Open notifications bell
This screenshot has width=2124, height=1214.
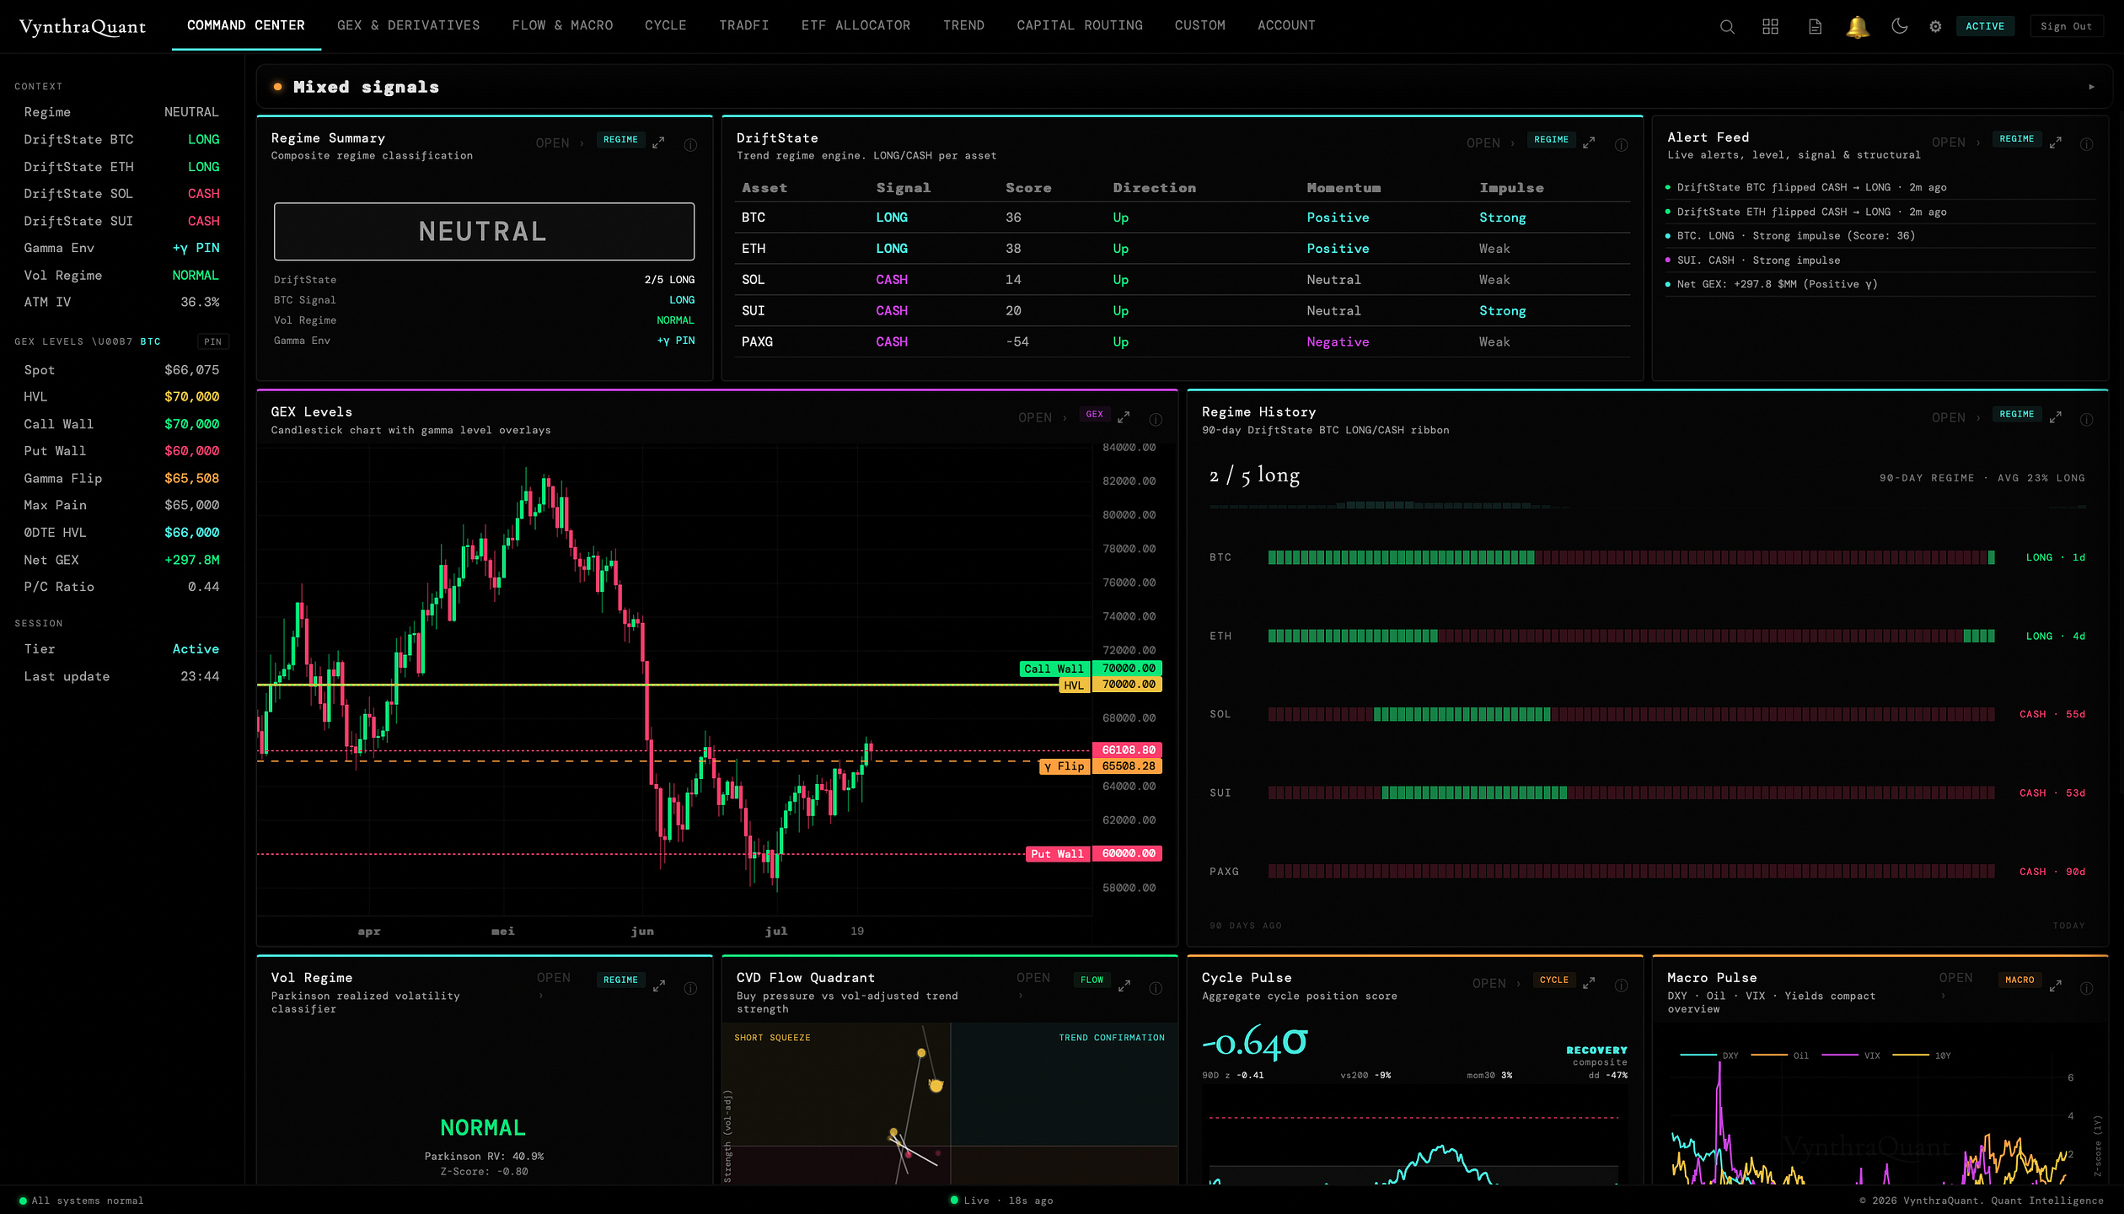tap(1857, 26)
